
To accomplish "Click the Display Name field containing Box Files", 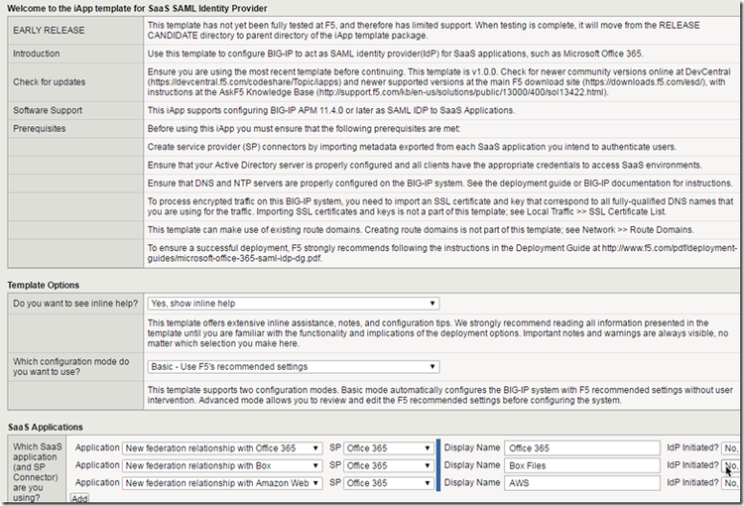I will coord(582,465).
